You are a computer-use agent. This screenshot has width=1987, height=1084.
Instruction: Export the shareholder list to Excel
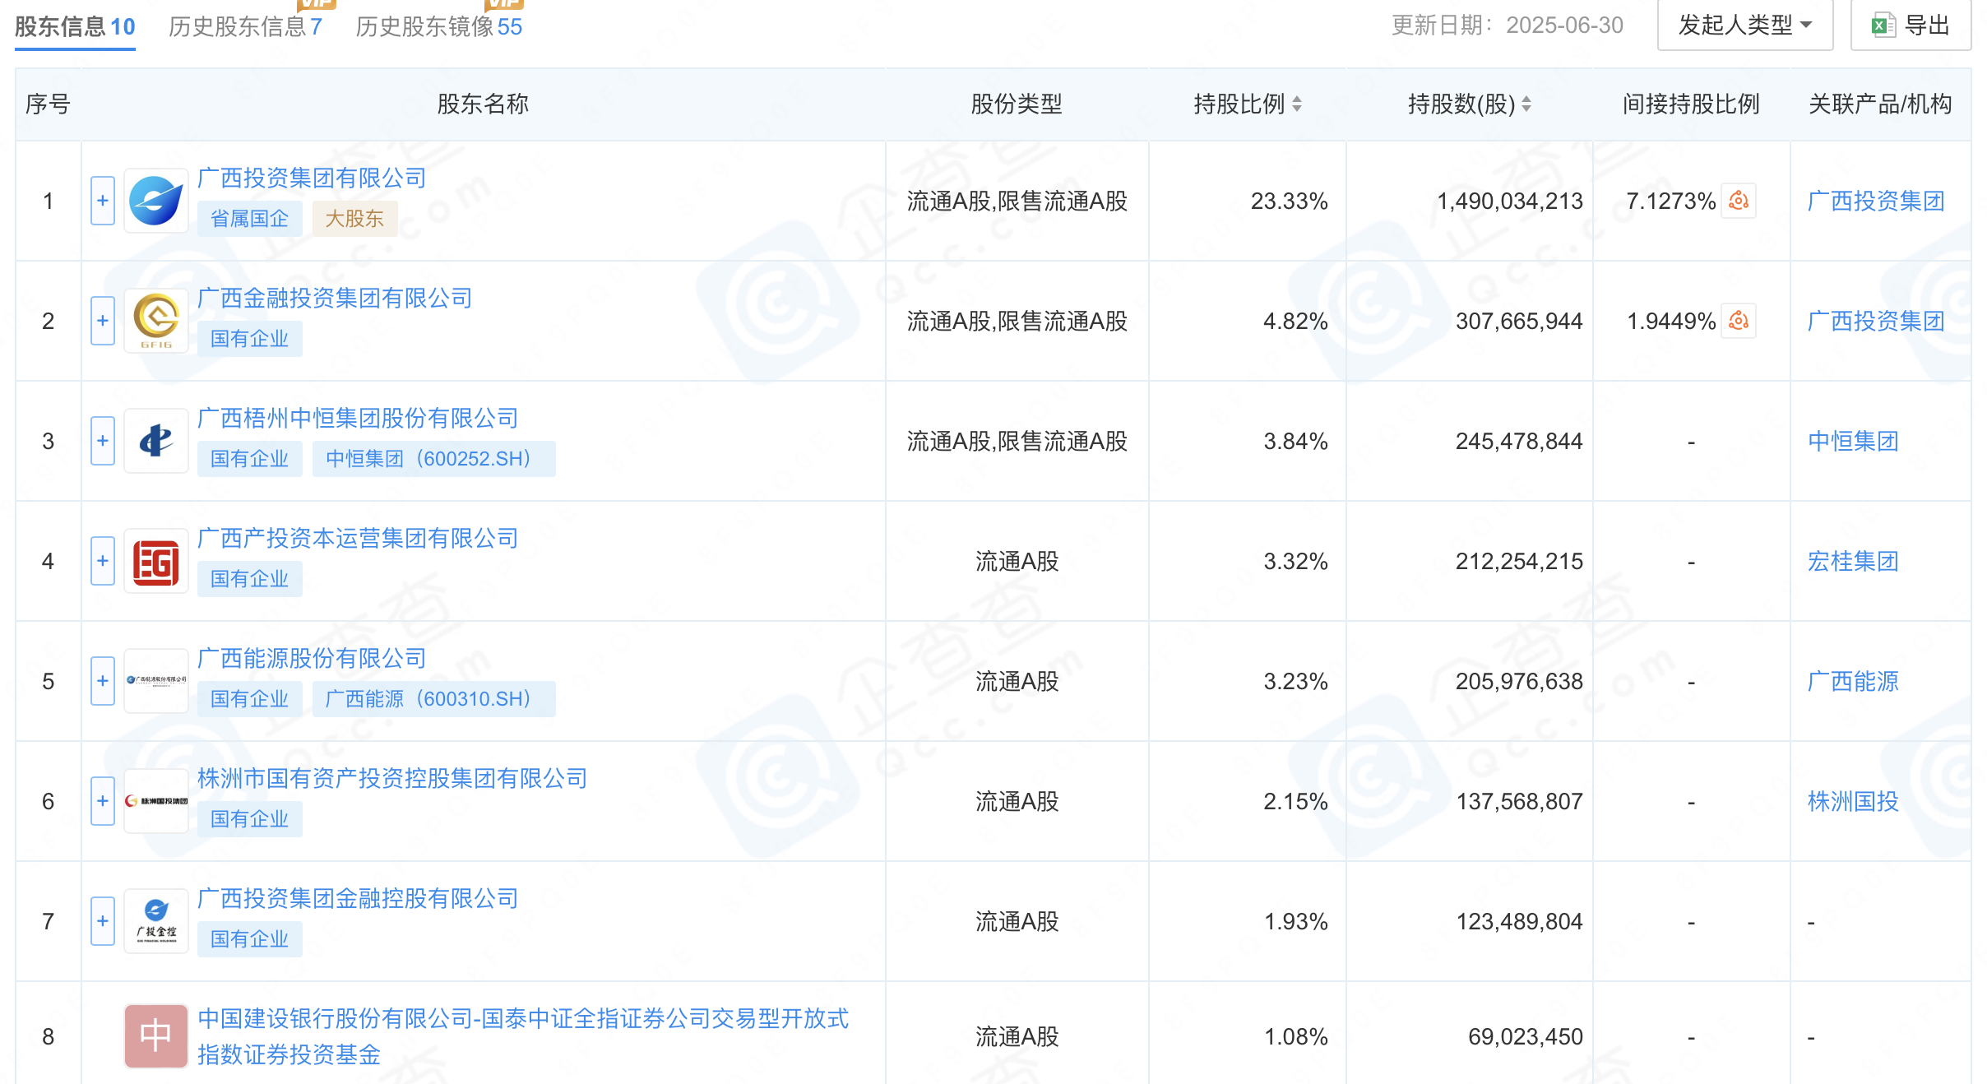point(1911,25)
